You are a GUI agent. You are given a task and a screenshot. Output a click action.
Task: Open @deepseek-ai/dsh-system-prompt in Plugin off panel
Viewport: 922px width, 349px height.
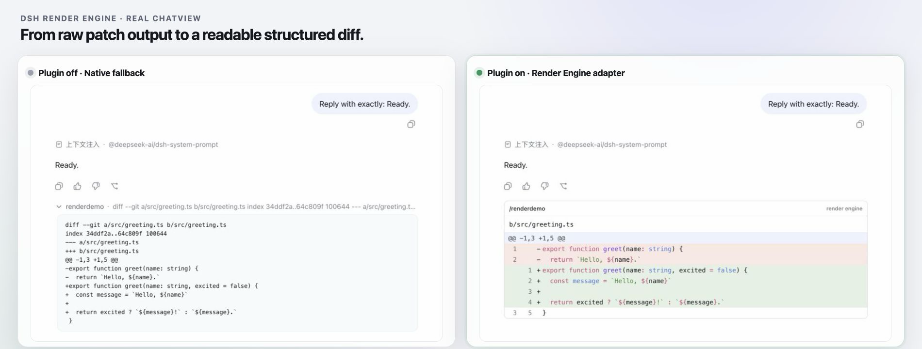click(x=163, y=144)
